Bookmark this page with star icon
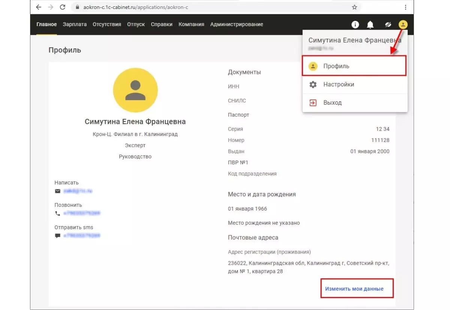The image size is (450, 310). point(354,7)
